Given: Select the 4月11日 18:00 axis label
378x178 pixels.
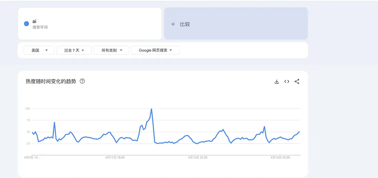Looking at the screenshot, I should point(115,157).
